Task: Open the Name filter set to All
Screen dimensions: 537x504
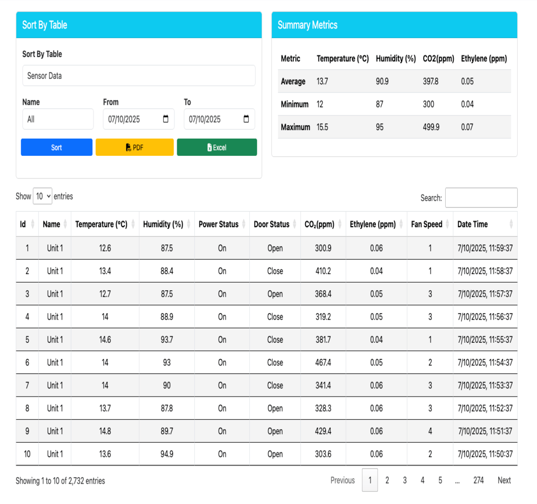Action: click(x=57, y=119)
